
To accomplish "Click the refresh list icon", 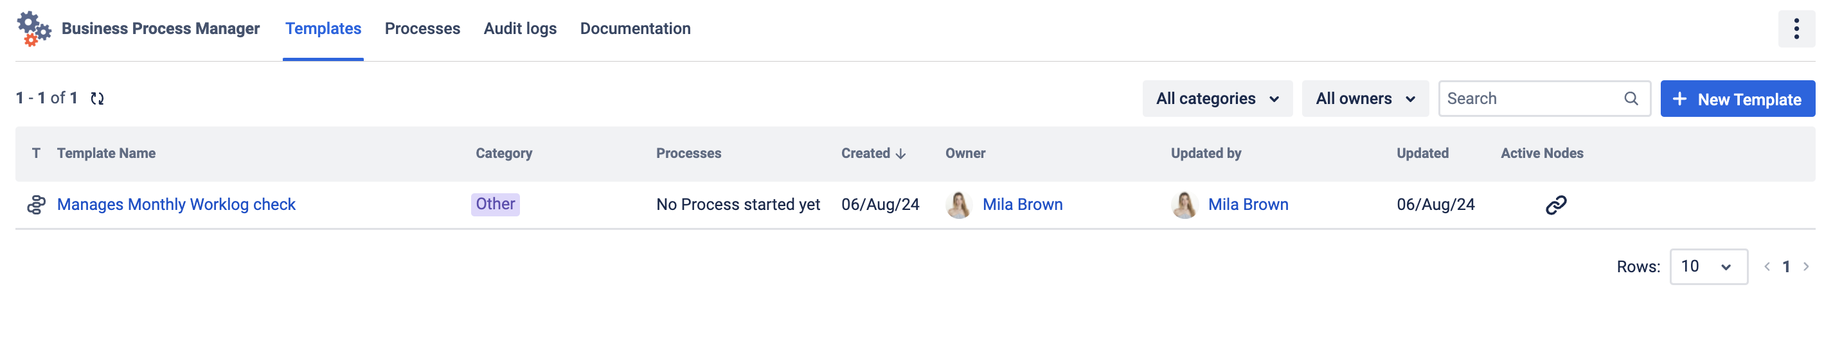I will pos(97,98).
